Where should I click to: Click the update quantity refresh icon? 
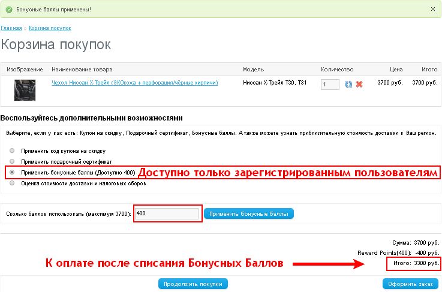(348, 85)
